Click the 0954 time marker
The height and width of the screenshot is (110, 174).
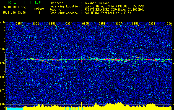coord(69,23)
